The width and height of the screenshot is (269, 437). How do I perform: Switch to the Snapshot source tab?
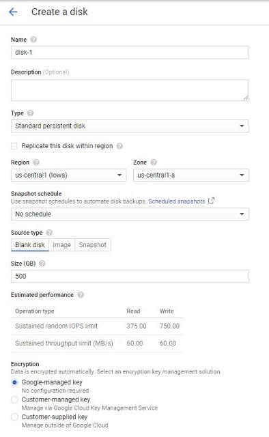pyautogui.click(x=93, y=245)
